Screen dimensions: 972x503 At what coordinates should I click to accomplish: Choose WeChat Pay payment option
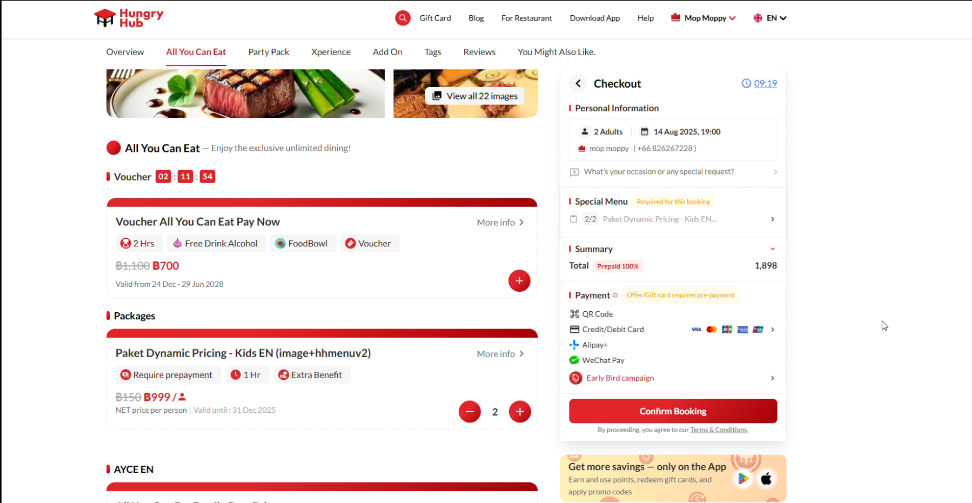[597, 360]
